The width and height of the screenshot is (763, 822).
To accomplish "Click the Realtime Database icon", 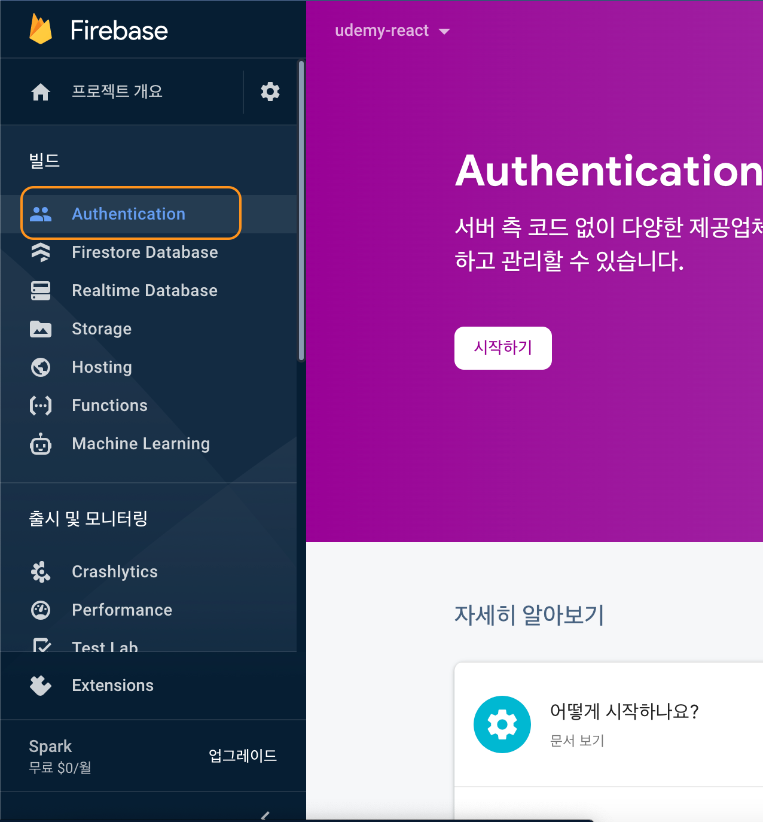I will 41,291.
